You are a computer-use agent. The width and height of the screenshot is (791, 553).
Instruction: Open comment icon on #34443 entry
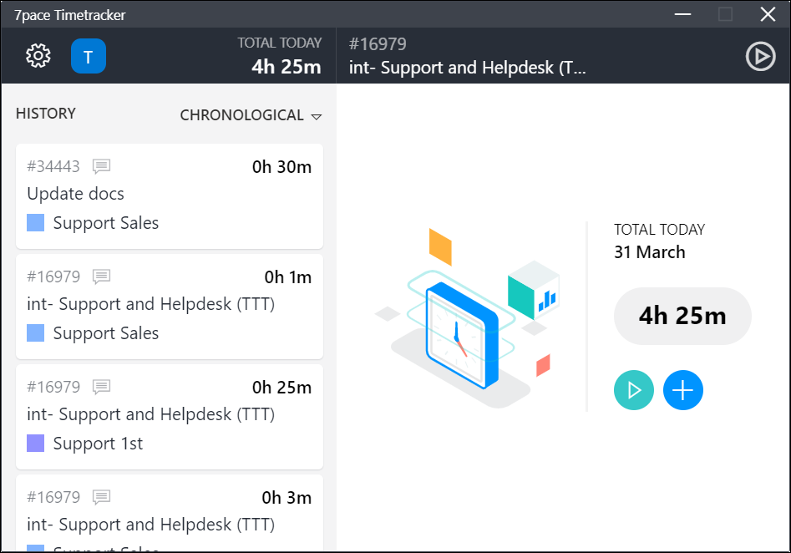[101, 166]
